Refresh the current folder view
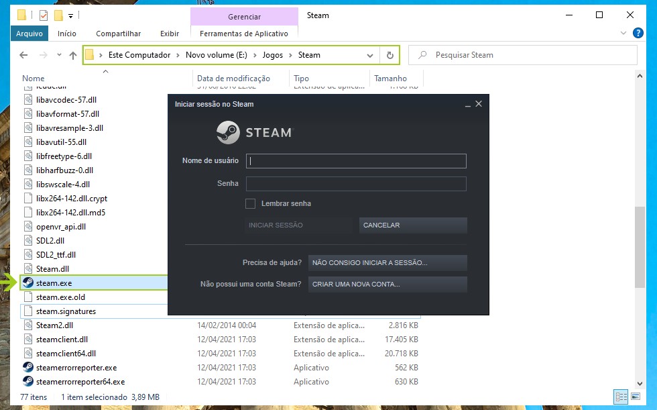 (x=390, y=55)
